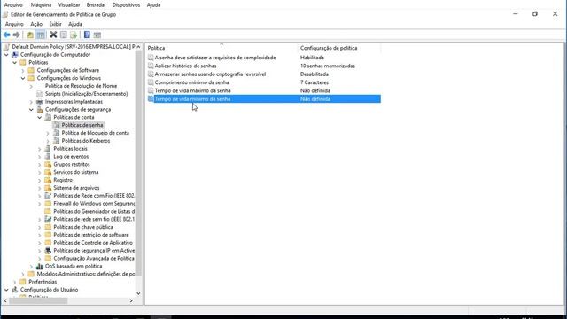Viewport: 567px width, 319px height.
Task: Click the policy icon of Comprimento mínimo da senha
Action: [151, 82]
